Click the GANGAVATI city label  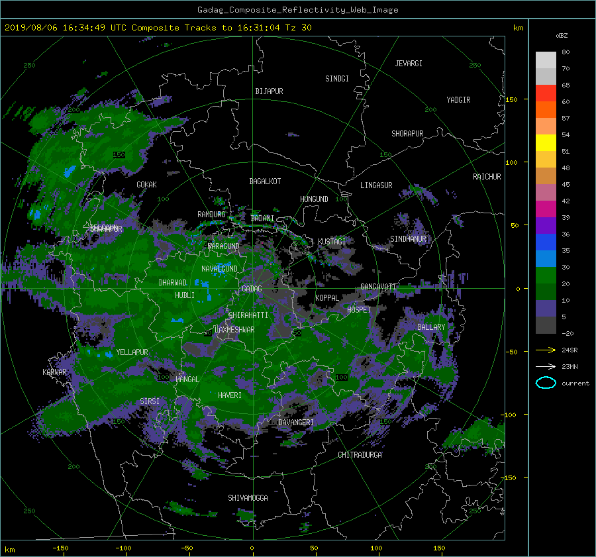tap(378, 287)
